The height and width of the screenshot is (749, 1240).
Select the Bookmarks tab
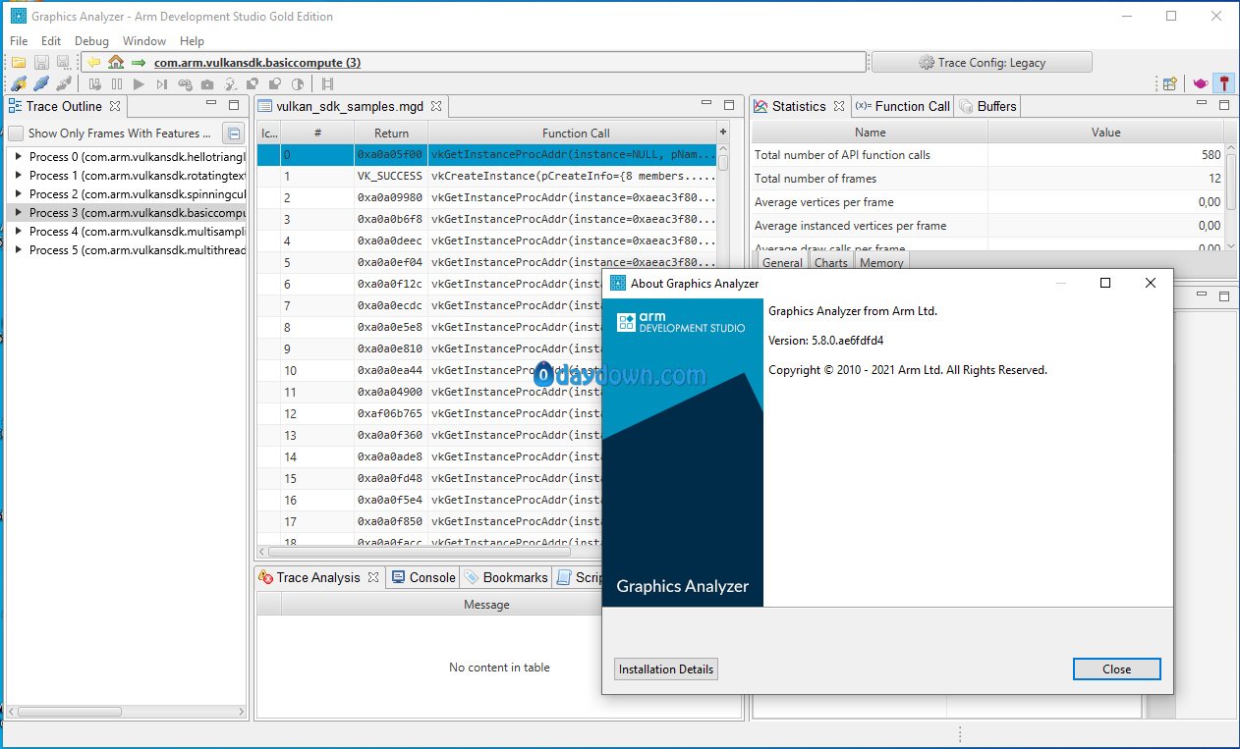pyautogui.click(x=506, y=577)
